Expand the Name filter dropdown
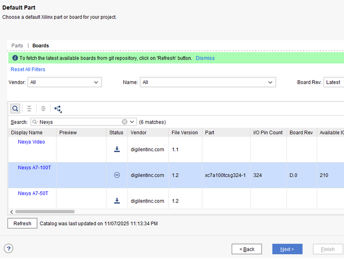The height and width of the screenshot is (258, 344). (207, 82)
